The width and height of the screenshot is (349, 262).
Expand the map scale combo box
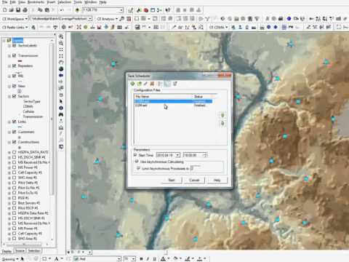121,10
